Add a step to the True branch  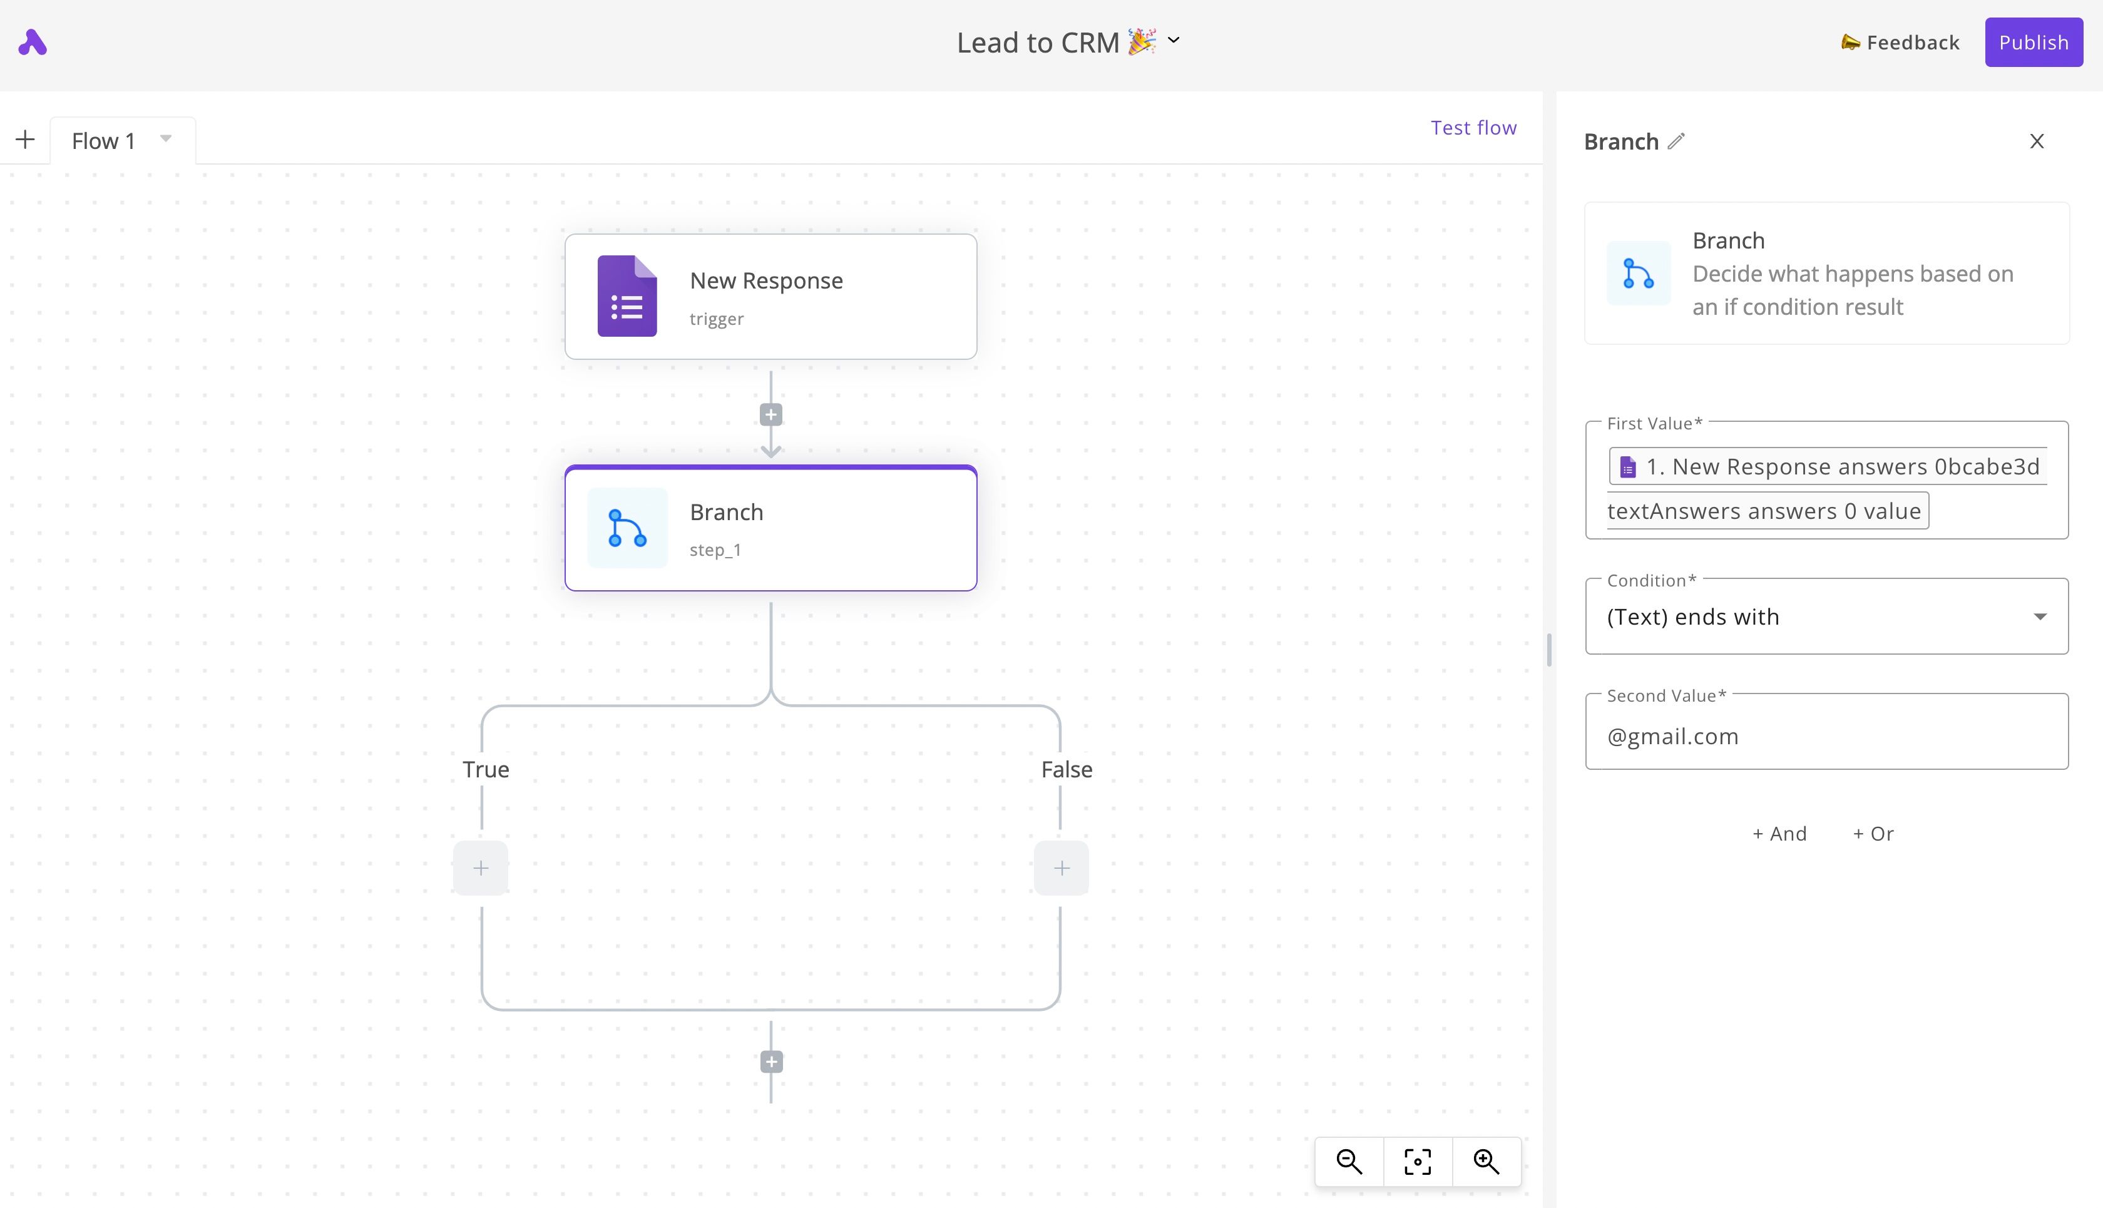pos(480,869)
